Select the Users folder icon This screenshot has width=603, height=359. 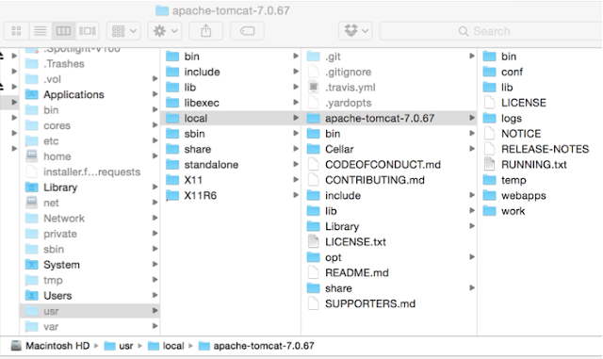pyautogui.click(x=31, y=296)
